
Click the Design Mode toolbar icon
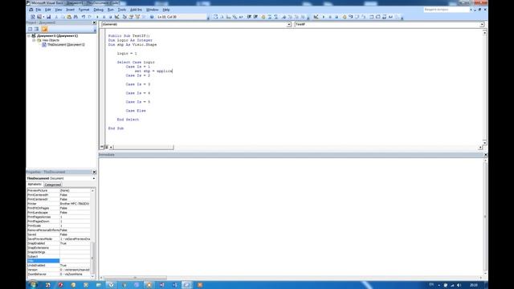[x=117, y=17]
